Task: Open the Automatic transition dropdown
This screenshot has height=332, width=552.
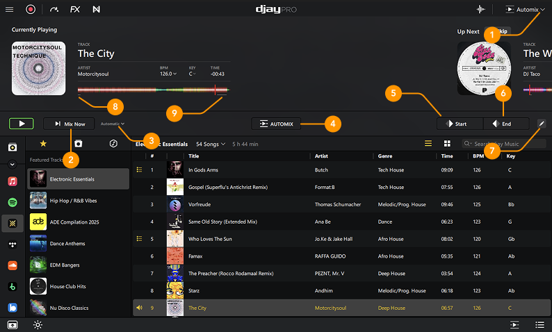Action: 113,124
